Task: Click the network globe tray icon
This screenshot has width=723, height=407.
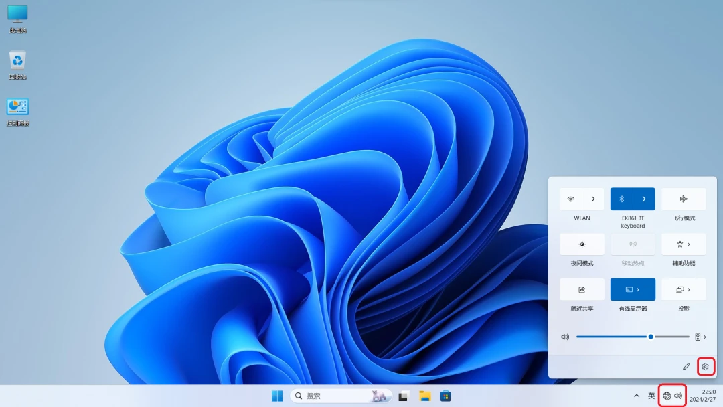Action: click(x=667, y=396)
